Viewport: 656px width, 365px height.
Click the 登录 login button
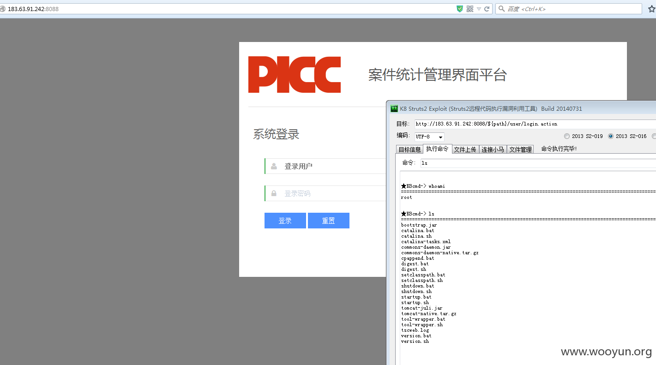click(285, 221)
